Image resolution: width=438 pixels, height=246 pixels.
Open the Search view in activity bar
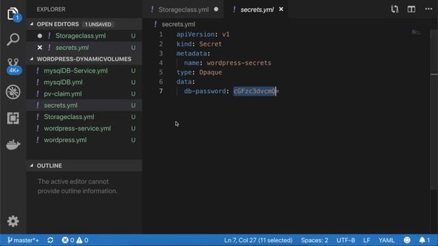coord(13,40)
